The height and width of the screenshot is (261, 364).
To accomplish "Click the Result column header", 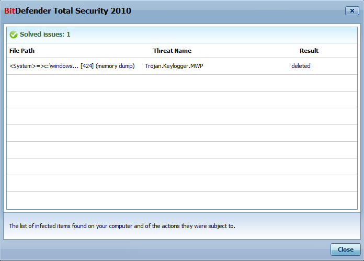I will (309, 51).
